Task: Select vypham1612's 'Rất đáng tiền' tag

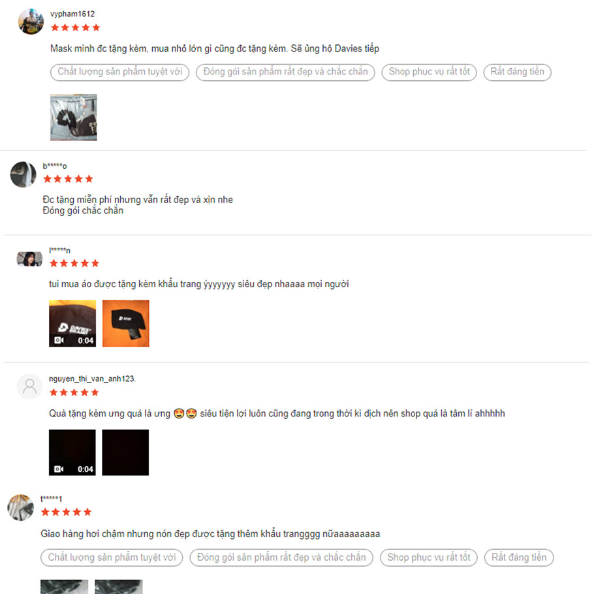Action: (x=517, y=72)
